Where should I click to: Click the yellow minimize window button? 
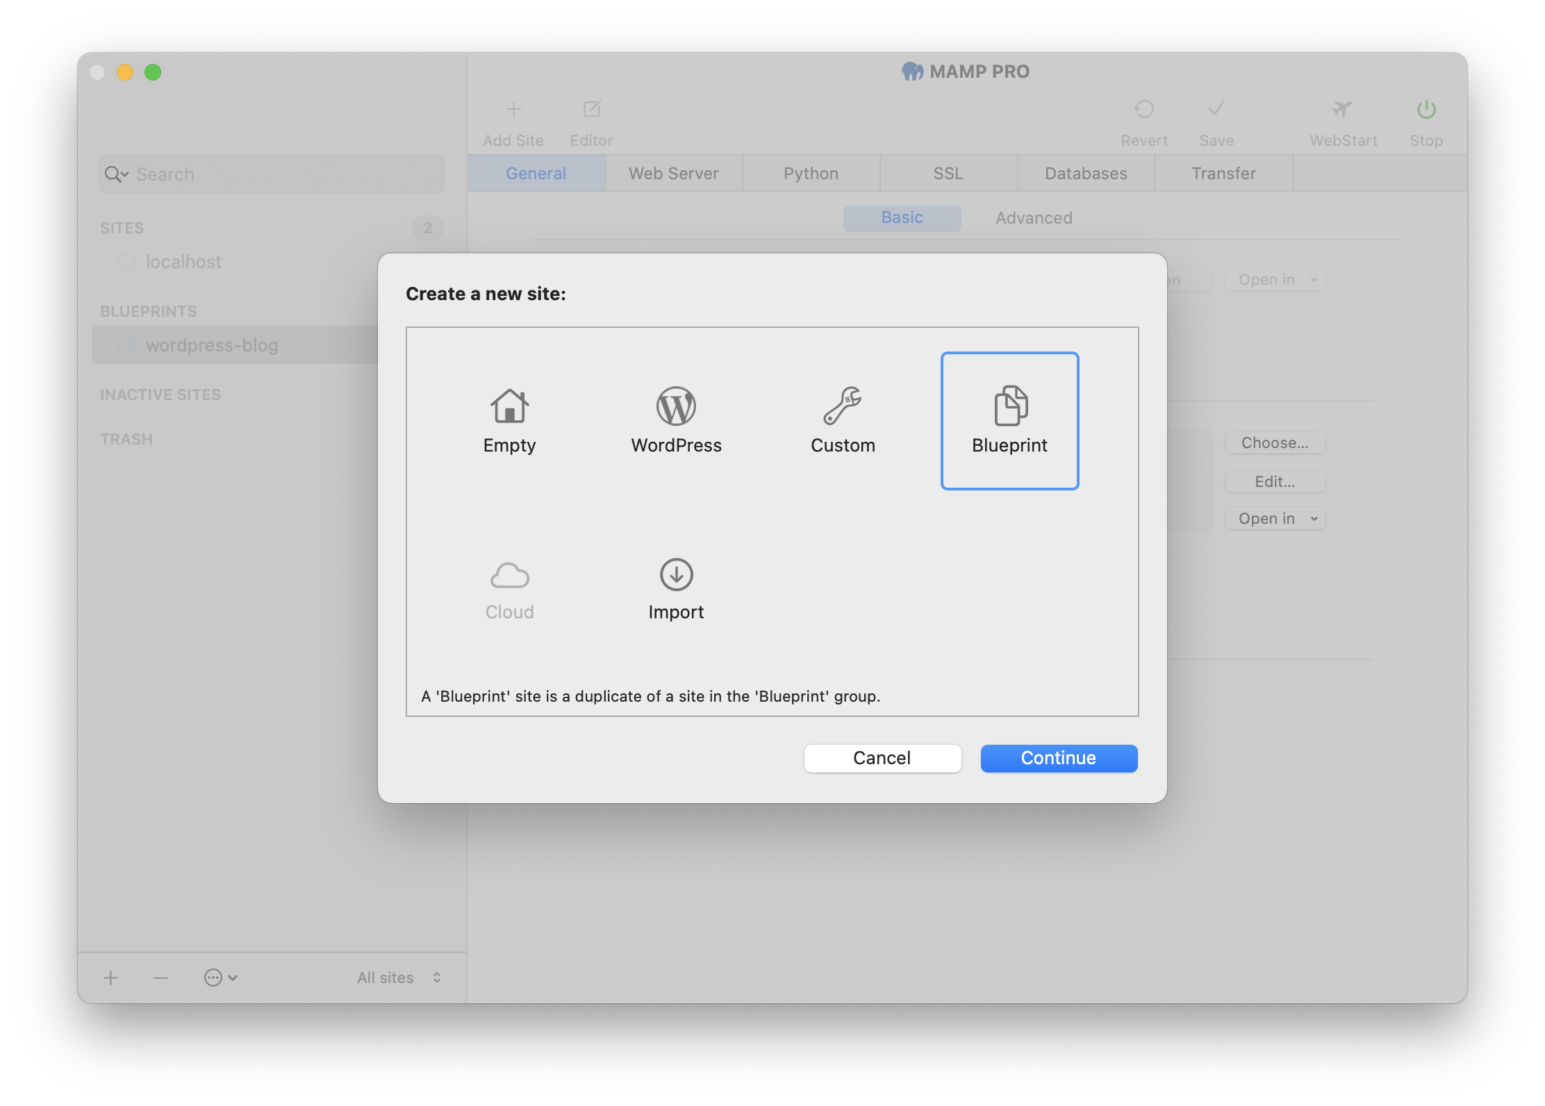tap(125, 72)
